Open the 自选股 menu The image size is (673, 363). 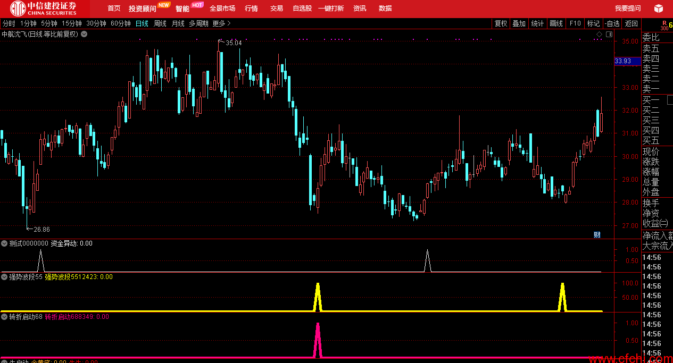(x=302, y=9)
